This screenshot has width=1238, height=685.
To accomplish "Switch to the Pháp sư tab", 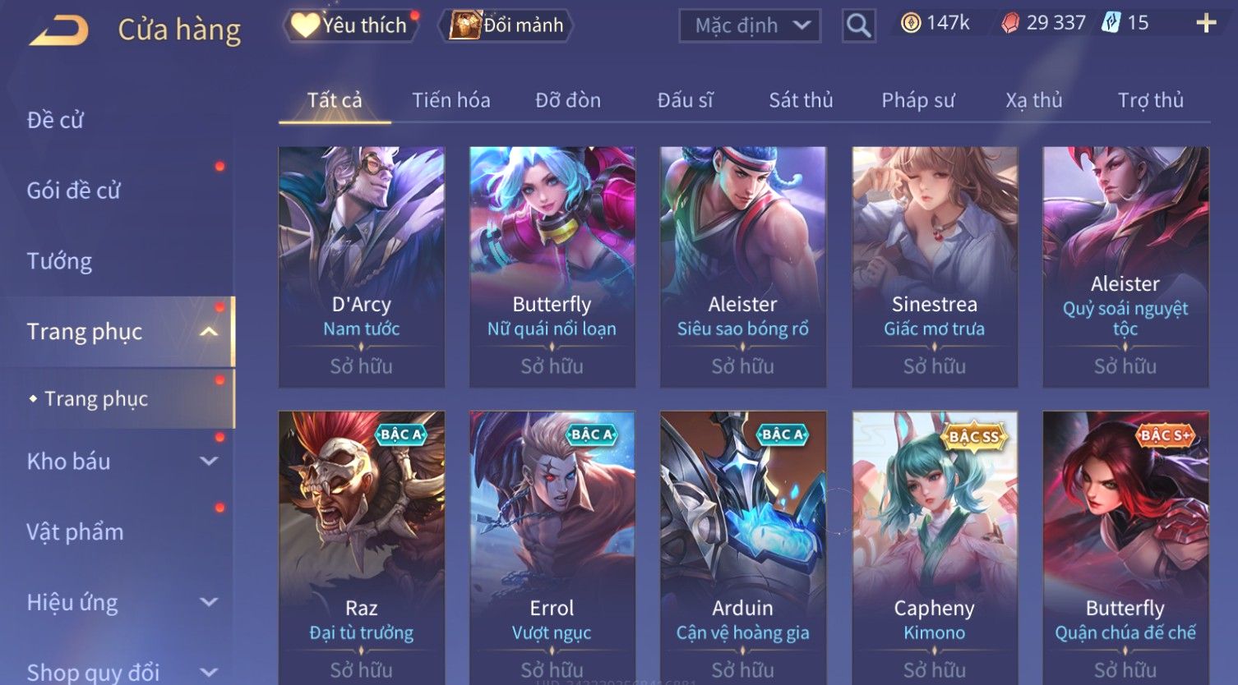I will click(x=917, y=100).
